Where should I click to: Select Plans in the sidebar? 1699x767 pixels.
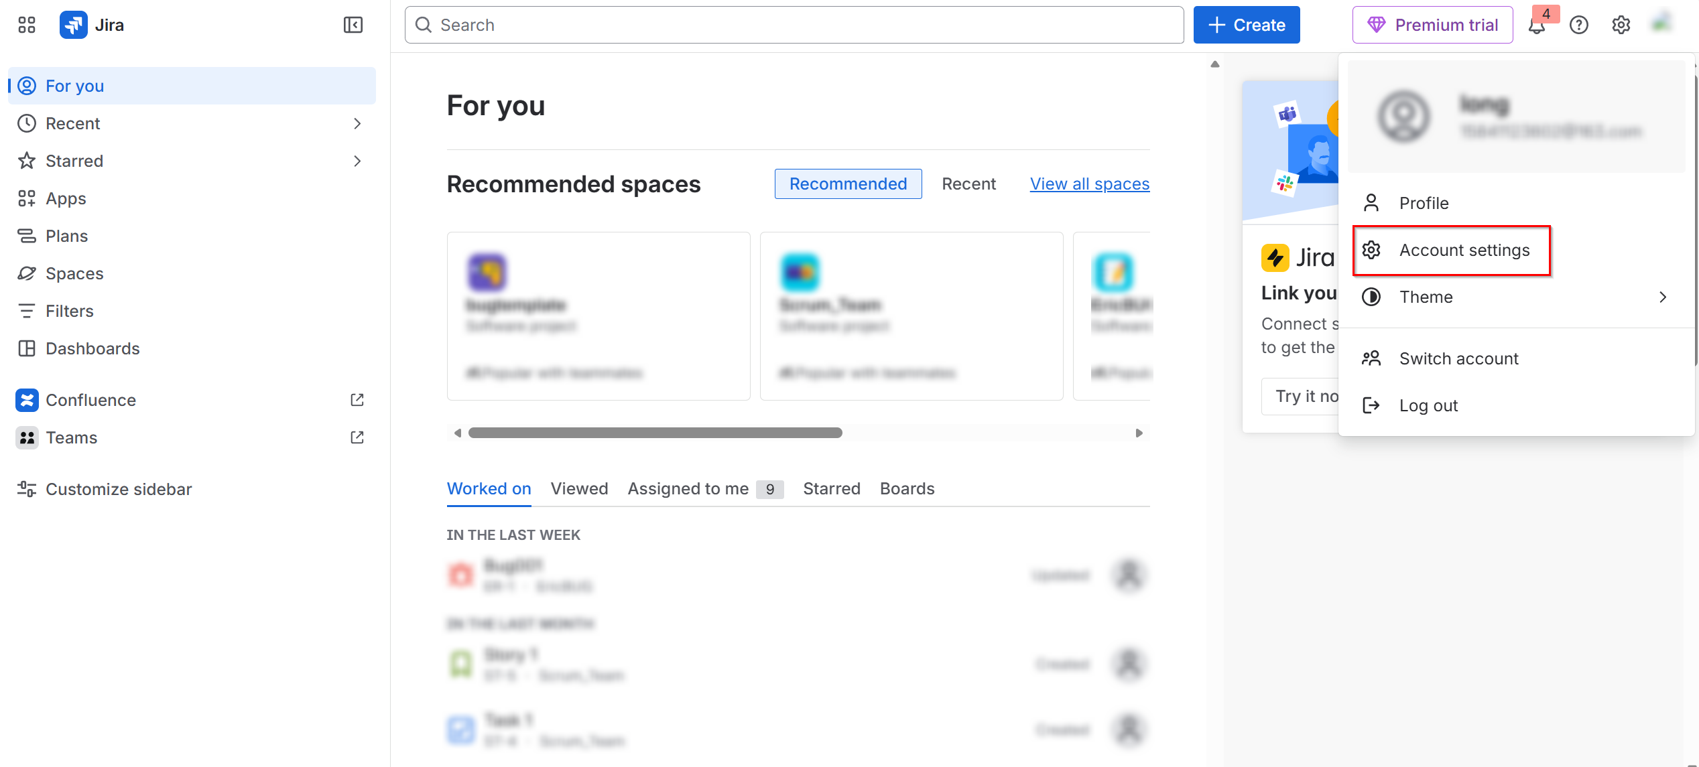click(66, 236)
